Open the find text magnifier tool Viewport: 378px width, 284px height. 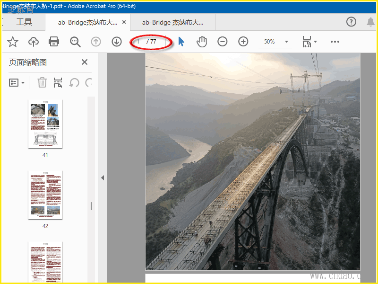[x=75, y=42]
